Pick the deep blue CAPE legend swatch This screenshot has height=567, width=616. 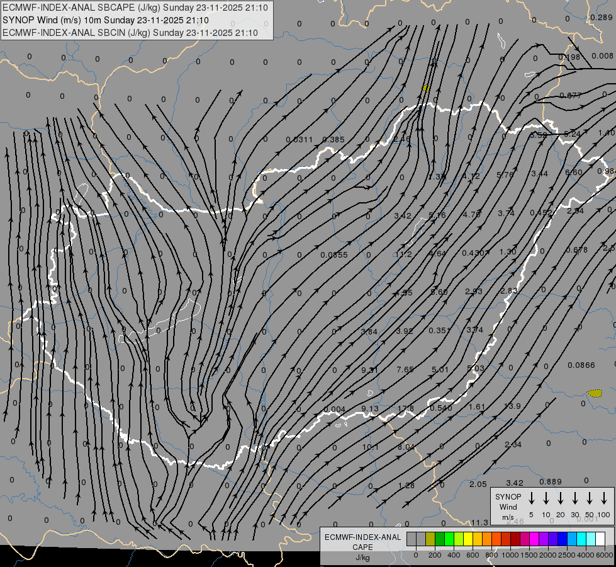click(x=562, y=539)
